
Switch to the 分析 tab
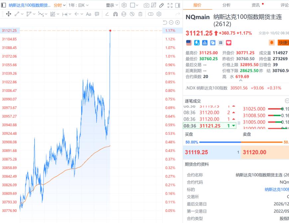227,5
